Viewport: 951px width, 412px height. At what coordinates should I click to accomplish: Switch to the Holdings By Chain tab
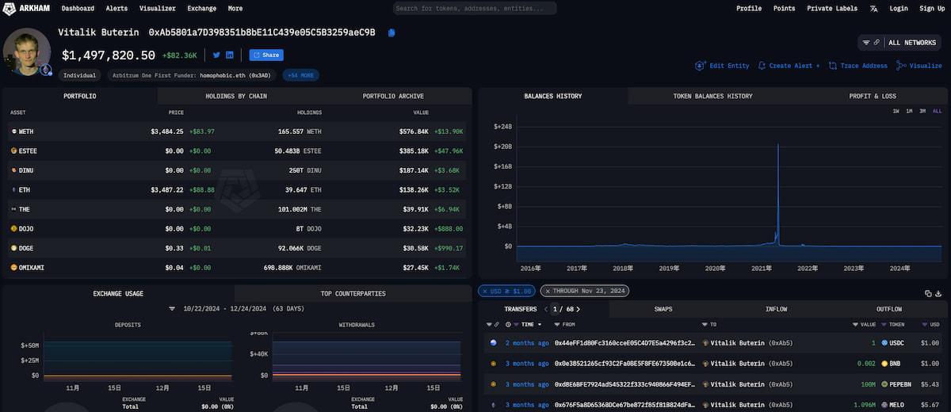(x=236, y=96)
